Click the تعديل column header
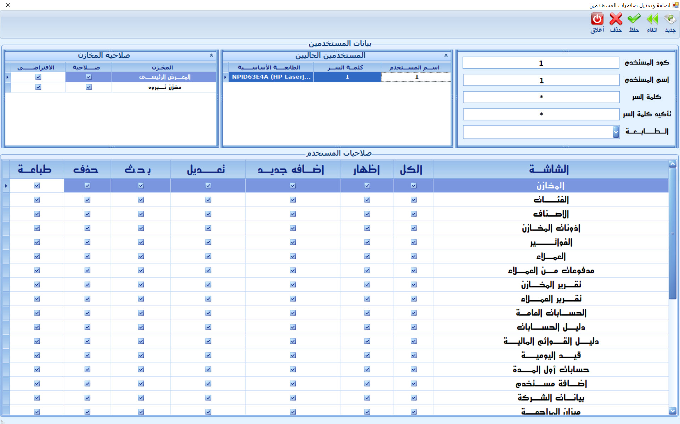680x424 pixels. [208, 169]
